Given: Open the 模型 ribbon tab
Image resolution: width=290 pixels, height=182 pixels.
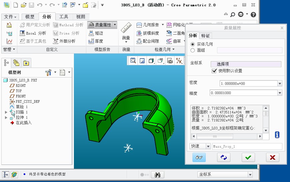Looking at the screenshot, I should tap(30, 17).
